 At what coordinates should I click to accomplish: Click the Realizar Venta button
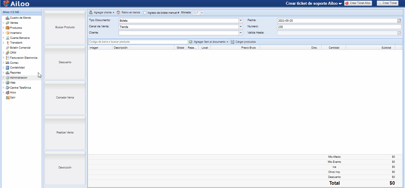(65, 133)
